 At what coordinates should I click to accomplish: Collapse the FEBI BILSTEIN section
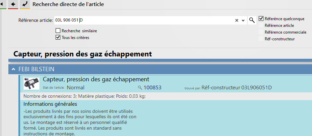click(13, 69)
